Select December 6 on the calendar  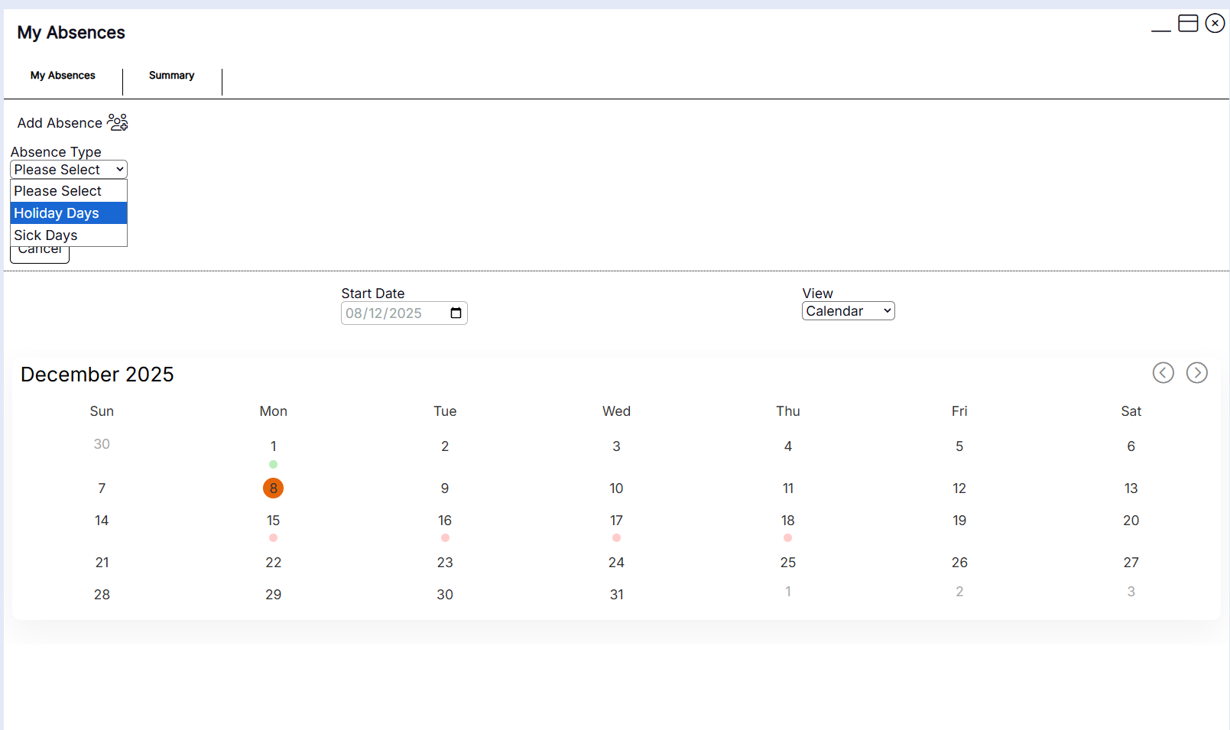1131,446
